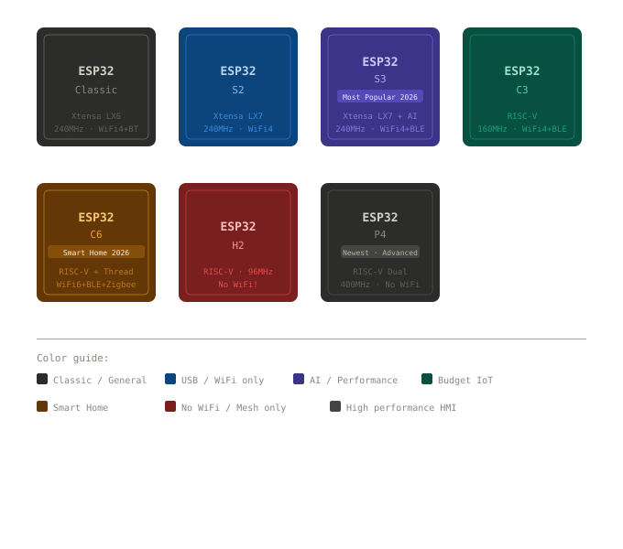Click 'Xtensa LX7 + AI' text
623x549 pixels.
click(380, 116)
